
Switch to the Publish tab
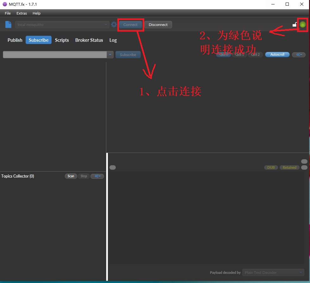point(15,40)
